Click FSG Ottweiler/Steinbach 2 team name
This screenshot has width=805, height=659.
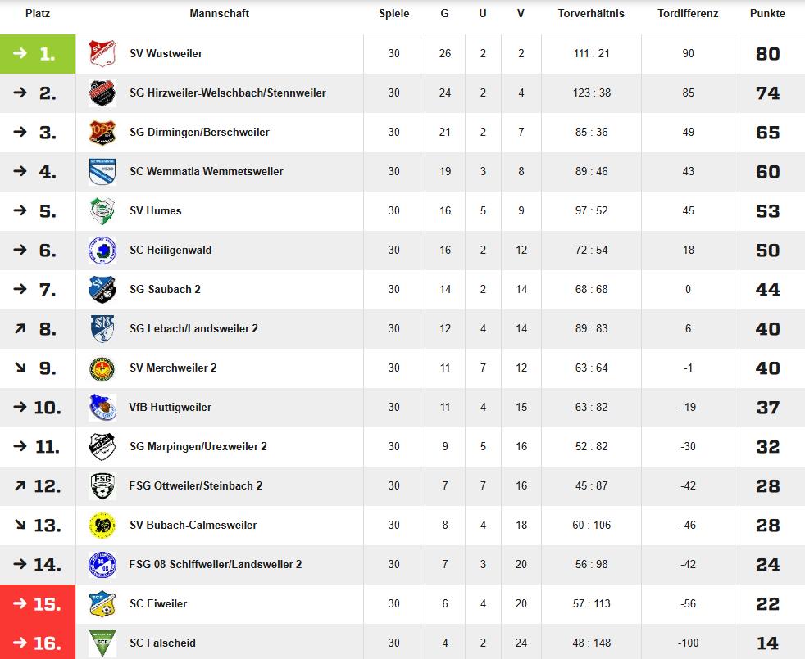[x=196, y=486]
